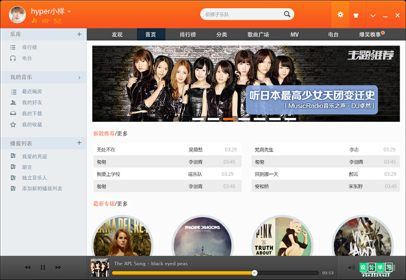Switch to 电台 tab in top navigation
This screenshot has width=406, height=280.
333,35
